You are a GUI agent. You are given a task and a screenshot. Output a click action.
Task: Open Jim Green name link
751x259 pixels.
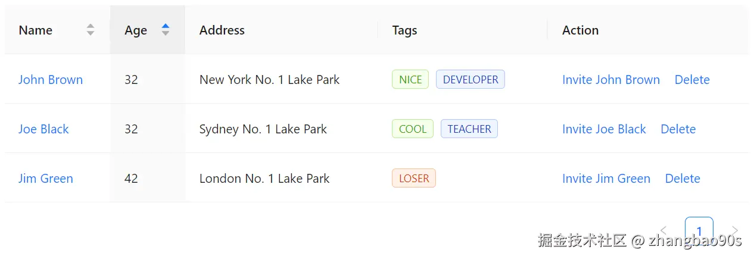coord(46,179)
